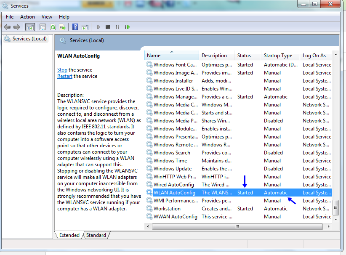The width and height of the screenshot is (346, 255).
Task: Select the Windows Presenta... service name
Action: [x=176, y=136]
